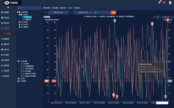Switch chart to bar view icon

(x=163, y=17)
